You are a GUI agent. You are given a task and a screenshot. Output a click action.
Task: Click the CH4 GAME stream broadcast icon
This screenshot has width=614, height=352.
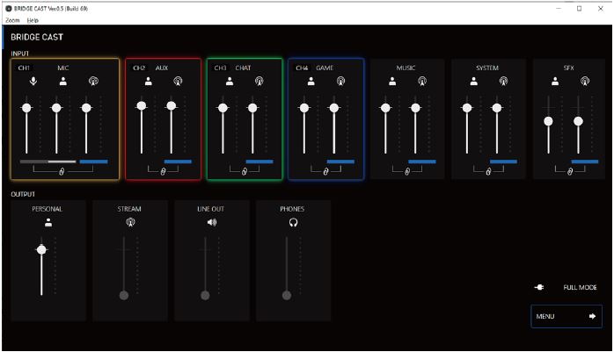click(x=340, y=81)
